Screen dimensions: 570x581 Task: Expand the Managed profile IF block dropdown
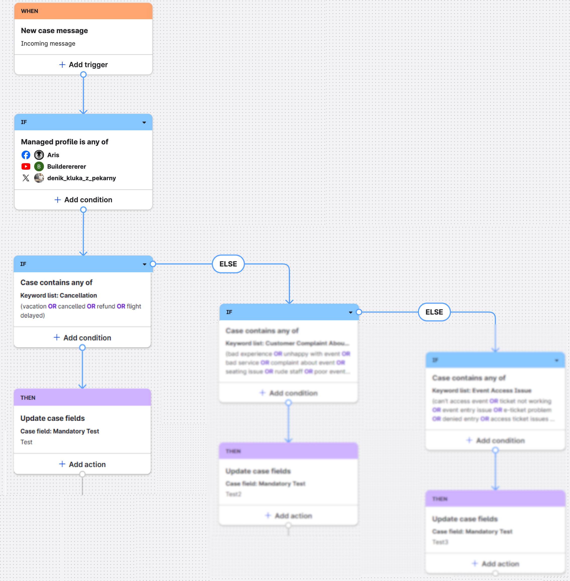pyautogui.click(x=144, y=122)
